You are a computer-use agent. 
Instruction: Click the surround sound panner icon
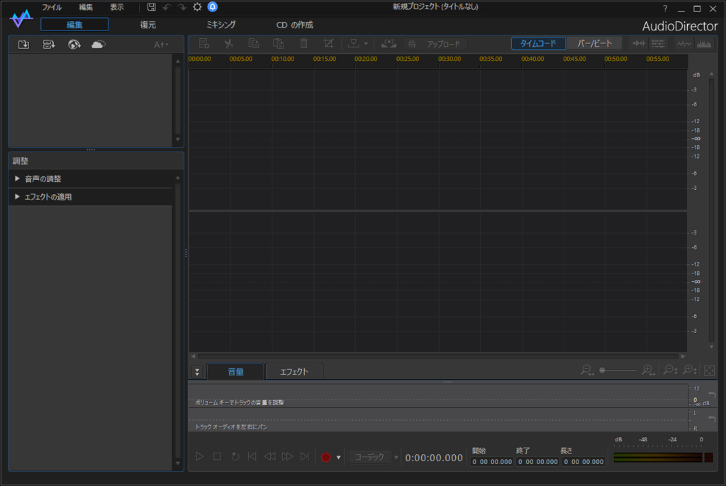point(389,43)
